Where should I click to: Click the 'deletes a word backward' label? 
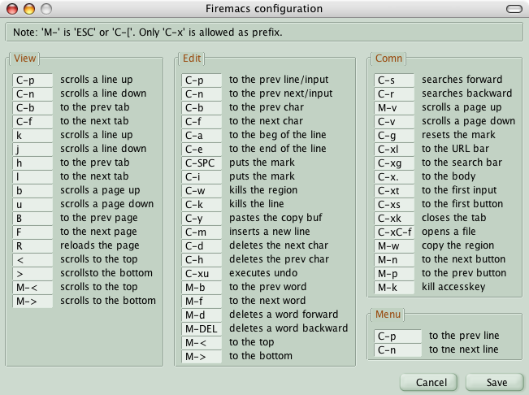coord(288,328)
